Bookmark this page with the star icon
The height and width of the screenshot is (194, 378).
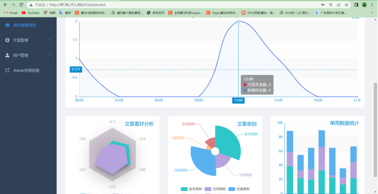click(346, 4)
